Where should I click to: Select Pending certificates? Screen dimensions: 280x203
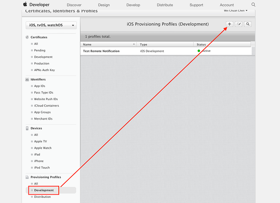tap(40, 50)
